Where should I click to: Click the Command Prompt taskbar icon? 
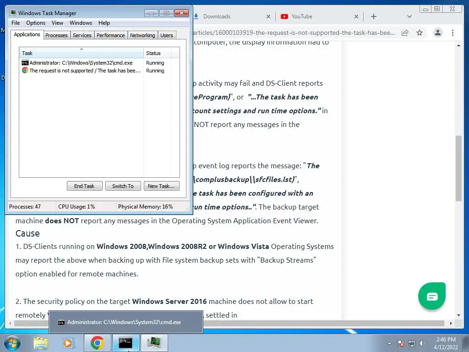tap(125, 343)
